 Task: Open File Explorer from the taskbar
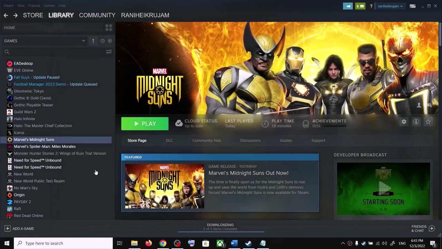[x=134, y=243]
